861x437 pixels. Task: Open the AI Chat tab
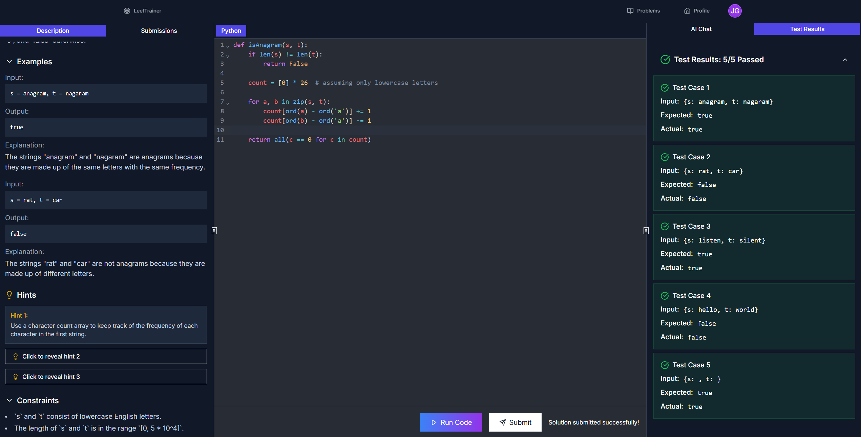(x=701, y=29)
